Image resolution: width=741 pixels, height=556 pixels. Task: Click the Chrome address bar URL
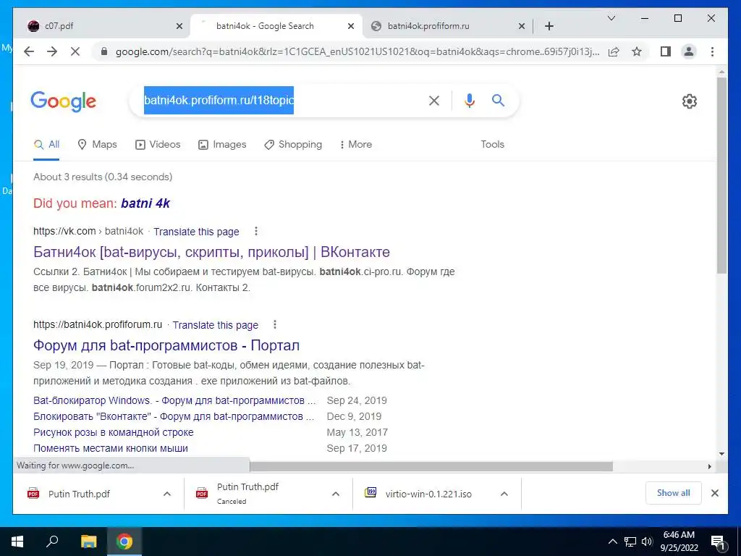point(357,51)
